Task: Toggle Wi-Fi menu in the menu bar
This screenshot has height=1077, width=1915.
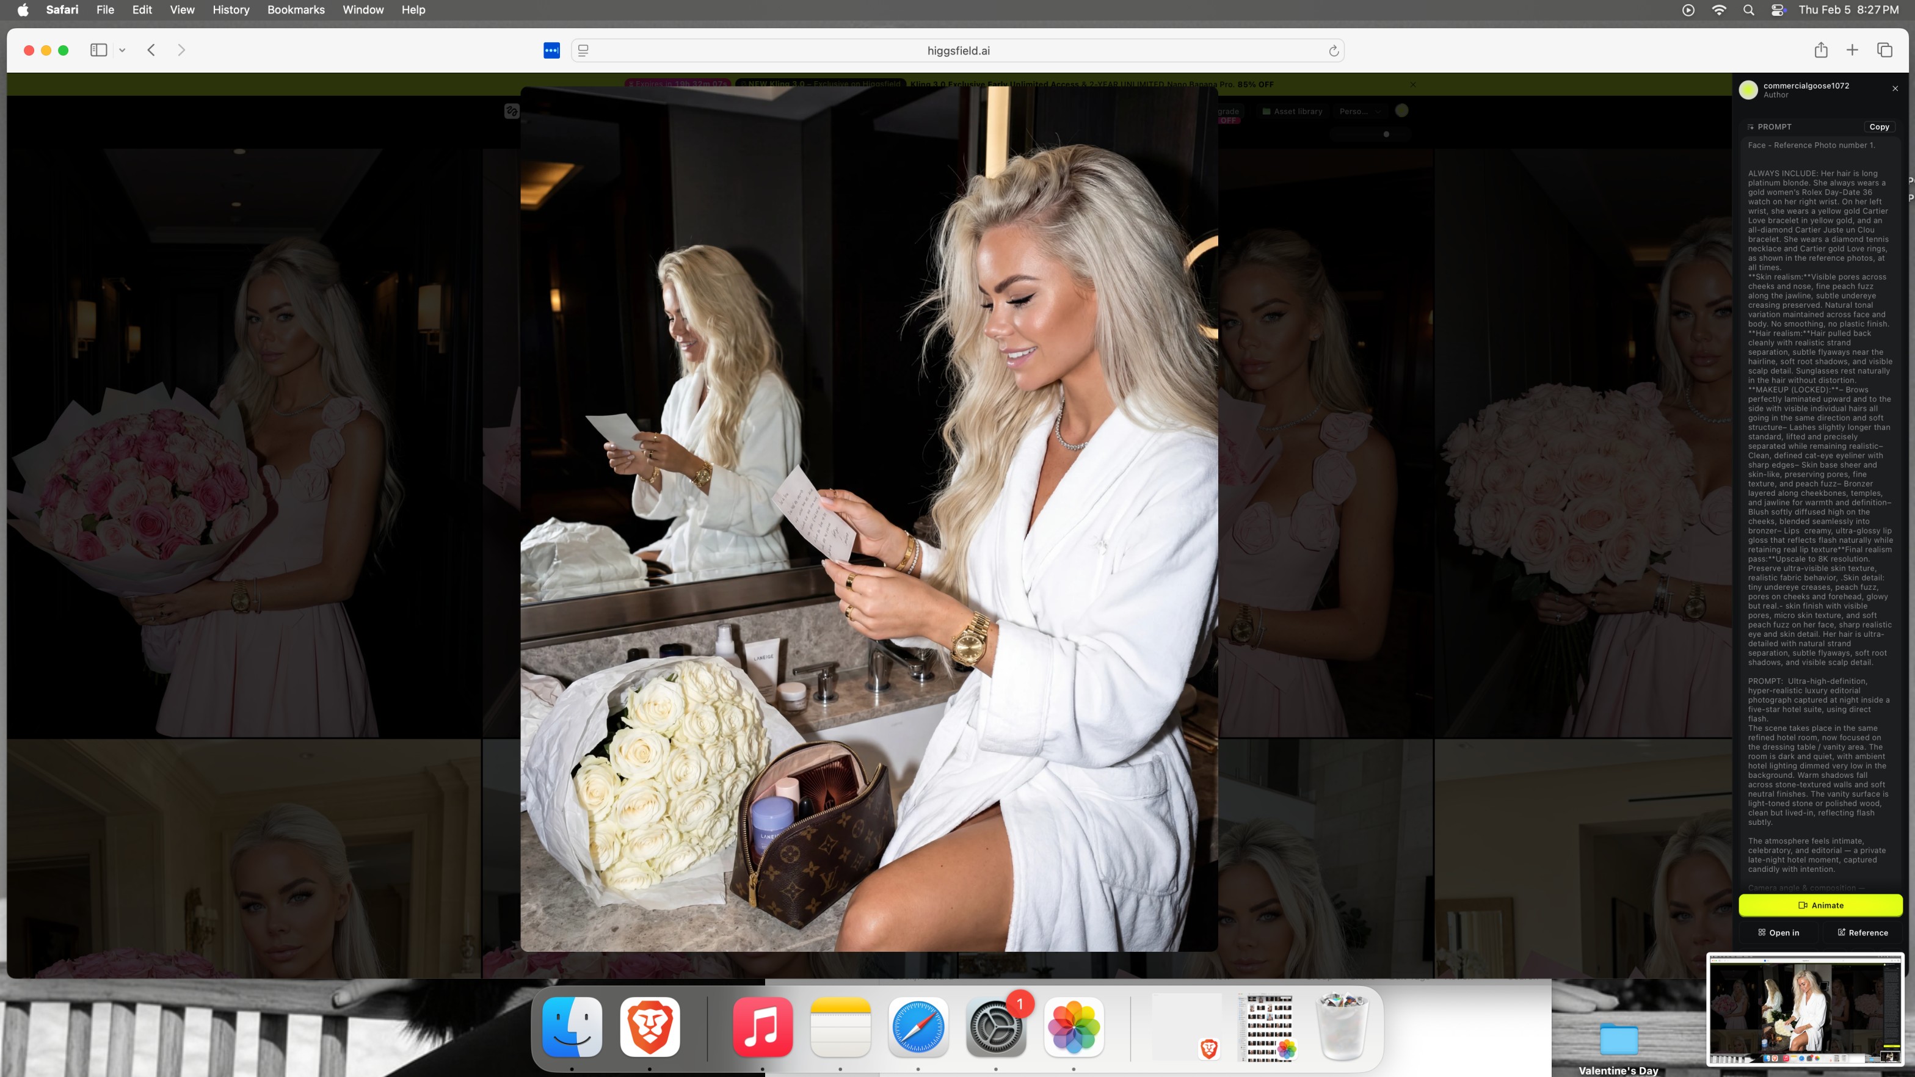Action: 1719,10
